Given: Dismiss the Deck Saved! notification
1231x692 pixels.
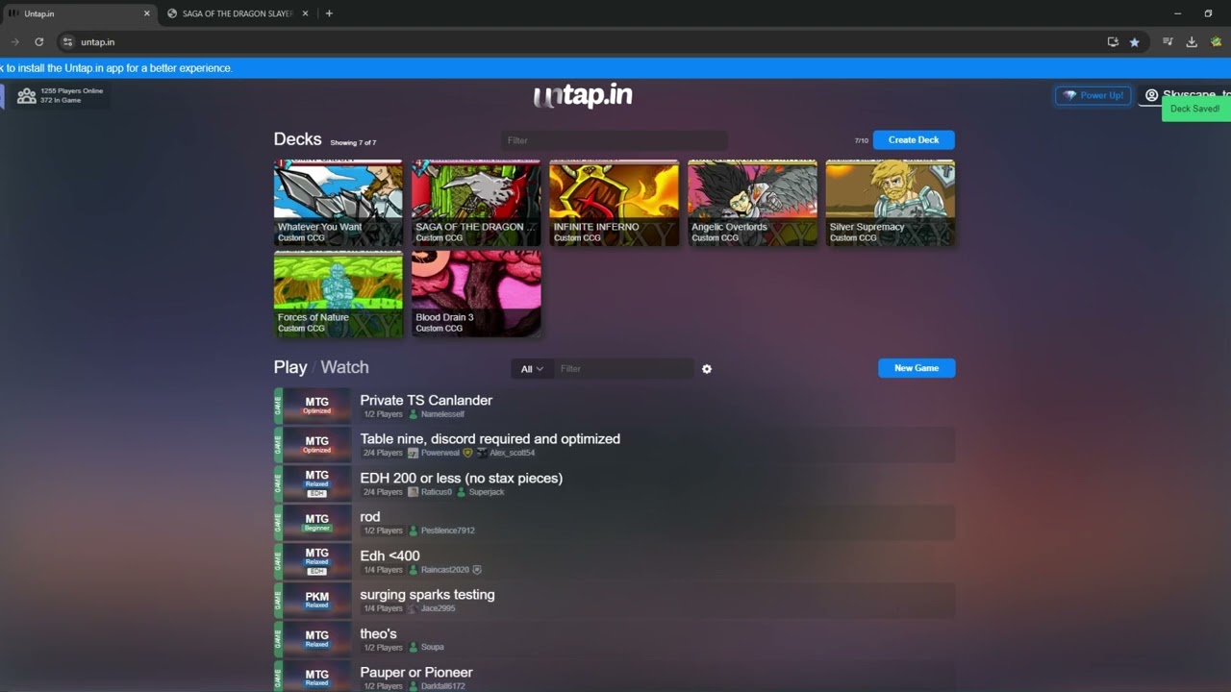Looking at the screenshot, I should (1195, 109).
